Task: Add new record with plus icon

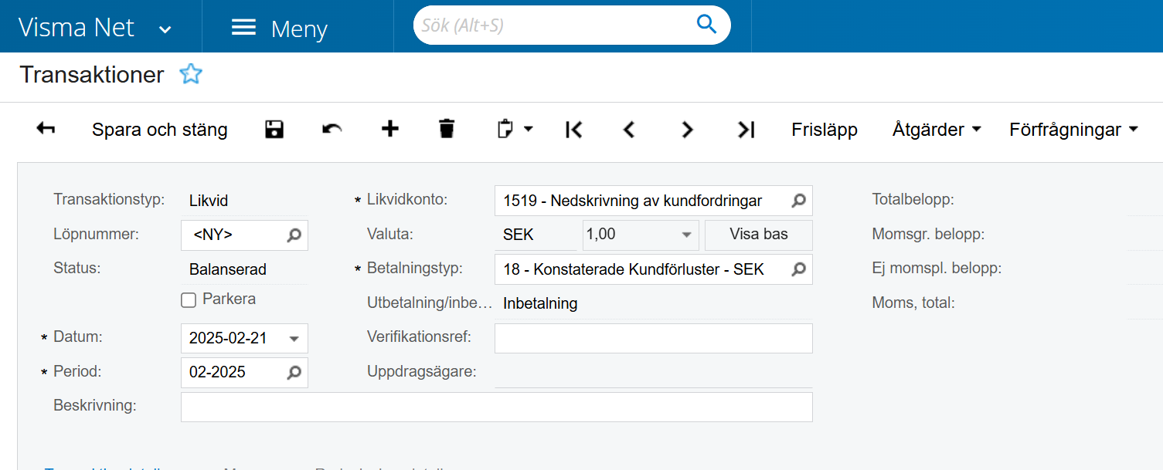Action: tap(390, 129)
